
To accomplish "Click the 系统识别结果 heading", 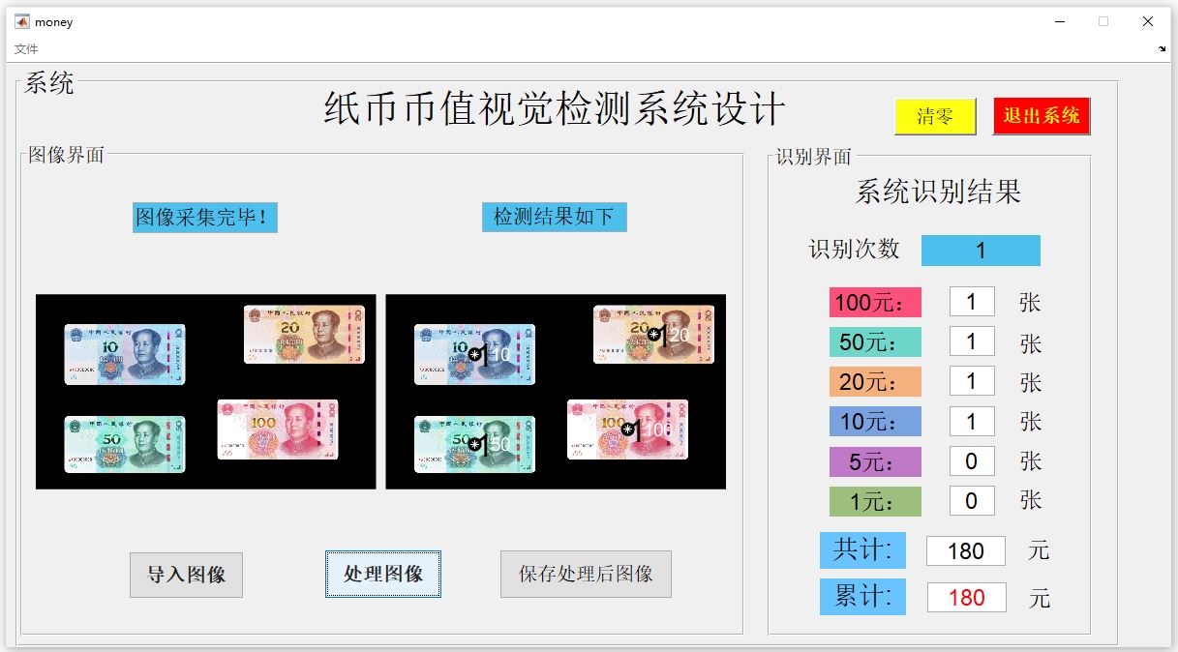I will pyautogui.click(x=938, y=192).
